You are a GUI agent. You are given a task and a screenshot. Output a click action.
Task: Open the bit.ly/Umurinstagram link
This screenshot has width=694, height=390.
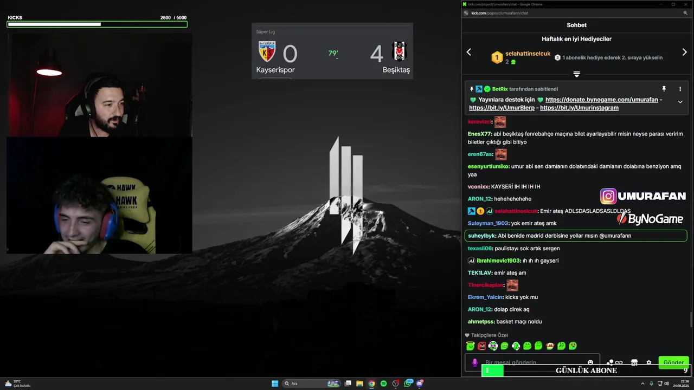pyautogui.click(x=579, y=108)
